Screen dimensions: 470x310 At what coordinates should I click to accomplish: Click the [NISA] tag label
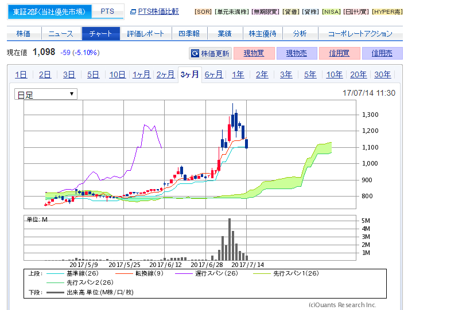pos(331,11)
